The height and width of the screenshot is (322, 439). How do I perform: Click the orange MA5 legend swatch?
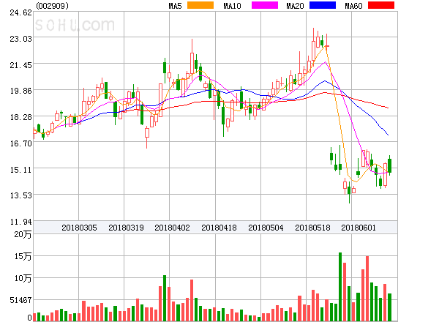200,5
